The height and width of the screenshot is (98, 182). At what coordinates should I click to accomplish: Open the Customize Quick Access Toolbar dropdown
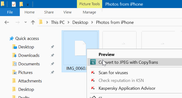tap(28, 5)
